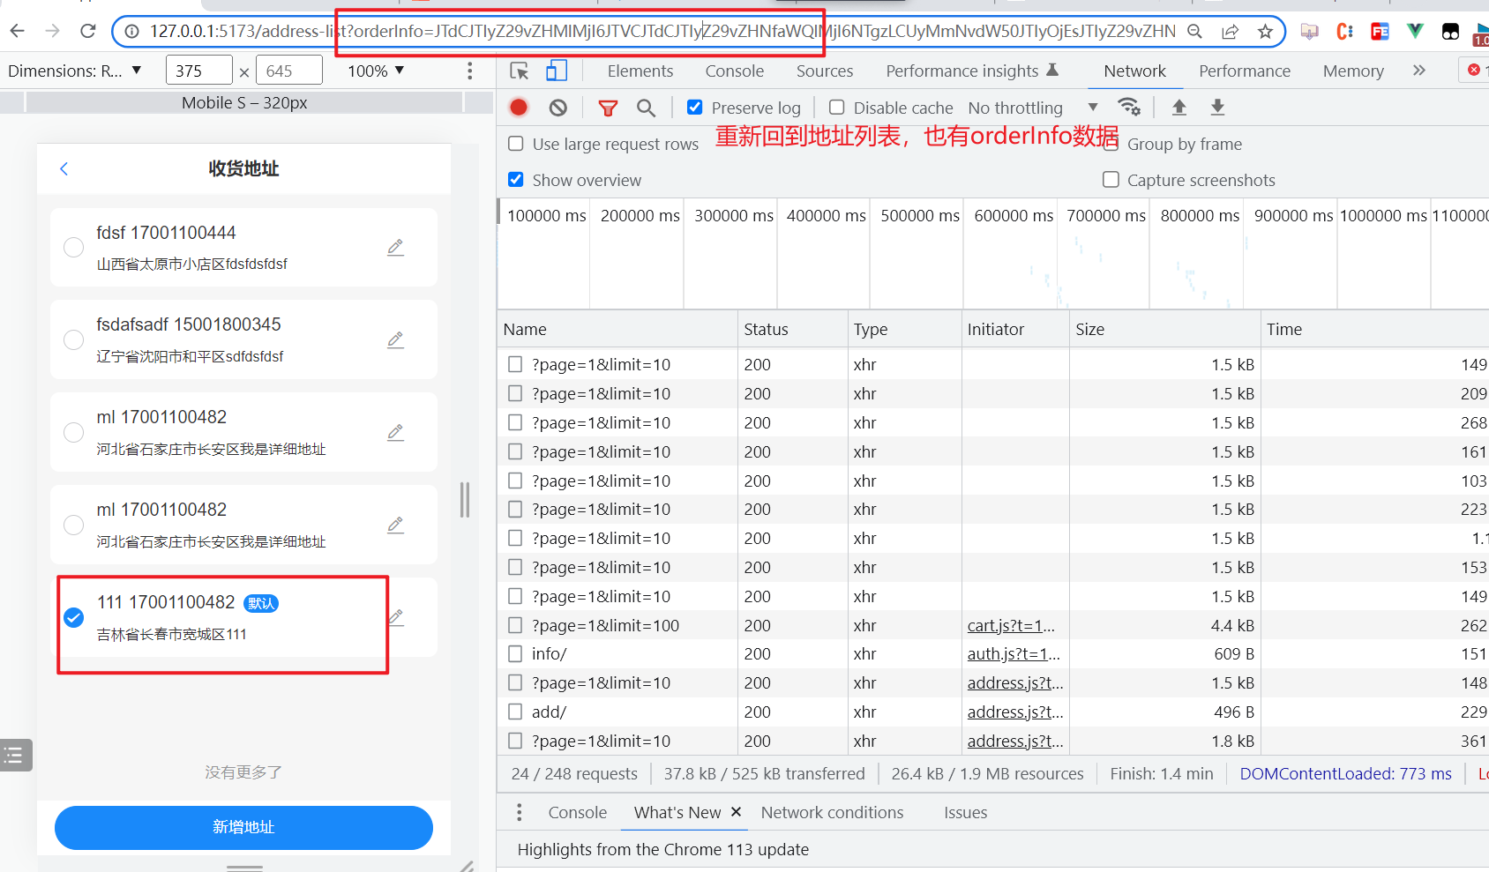Open the Network conditions drawer tab
This screenshot has height=872, width=1489.
pyautogui.click(x=832, y=812)
